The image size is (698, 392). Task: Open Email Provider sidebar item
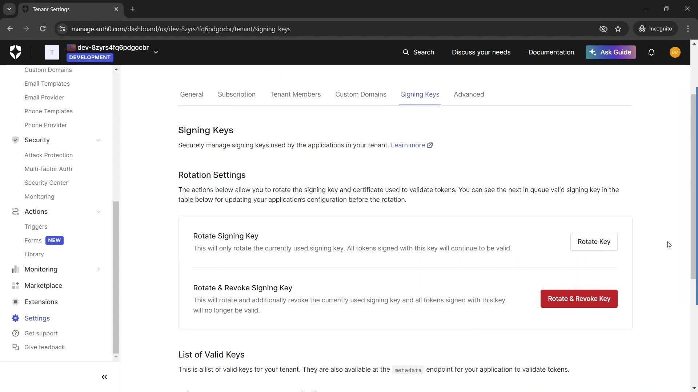[x=44, y=97]
